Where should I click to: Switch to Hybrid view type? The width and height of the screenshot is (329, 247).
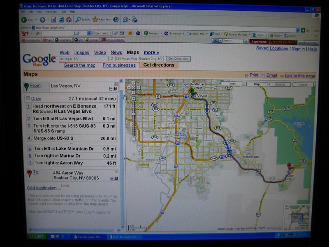pos(303,85)
